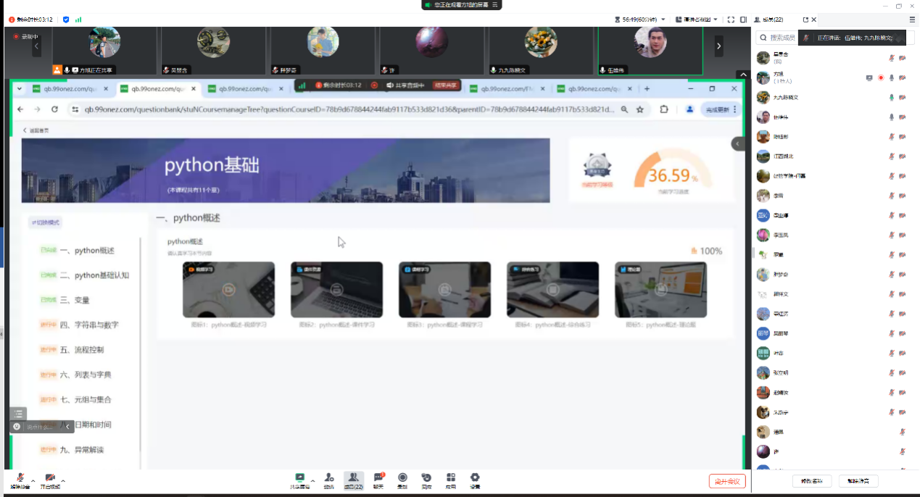Select chapter 五、流程控制 in the sidebar

[88, 350]
